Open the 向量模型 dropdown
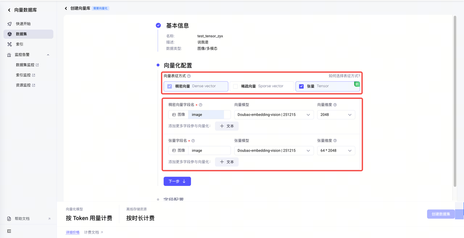 click(274, 115)
